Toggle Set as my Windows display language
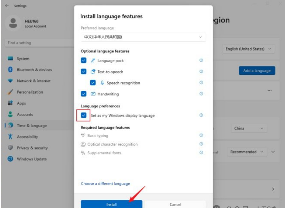This screenshot has width=285, height=208. click(84, 115)
